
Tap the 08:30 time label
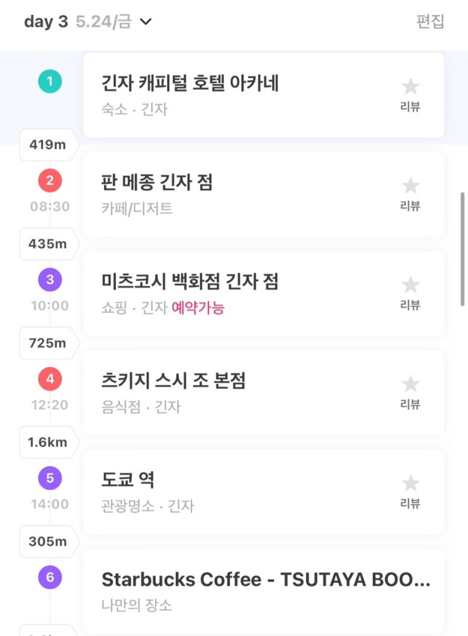(50, 207)
